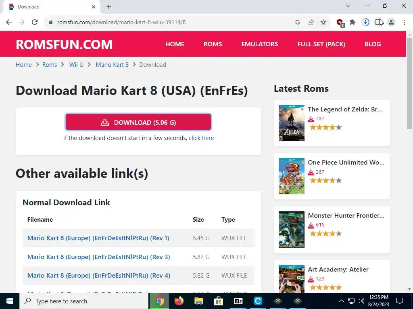
Task: Show hidden system tray icons chevron
Action: [x=341, y=301]
